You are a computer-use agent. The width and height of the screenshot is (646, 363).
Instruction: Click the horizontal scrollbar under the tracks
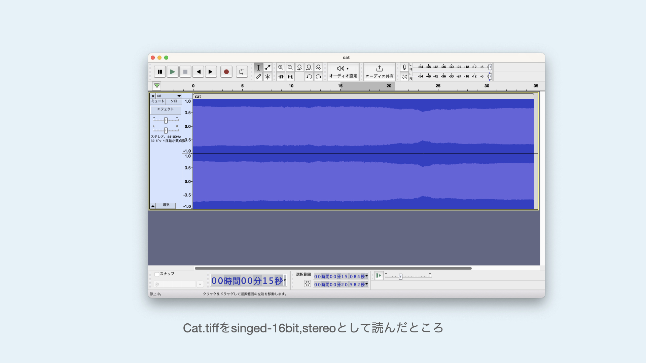[x=333, y=268]
